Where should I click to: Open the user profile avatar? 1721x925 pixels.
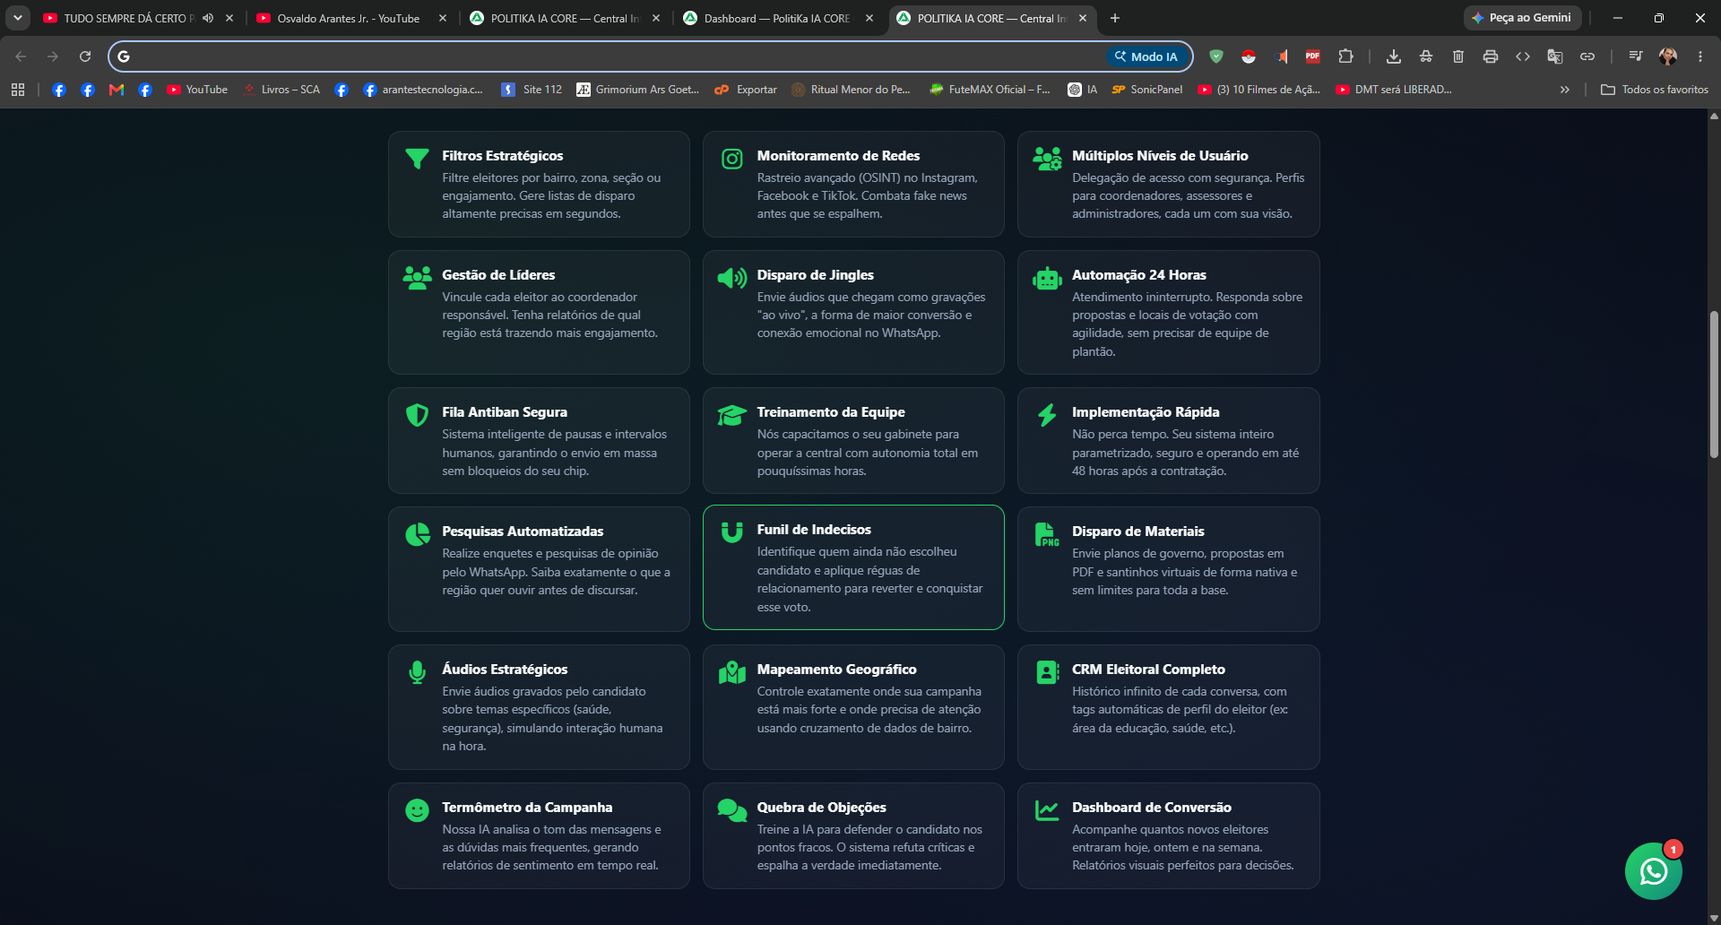pos(1668,56)
